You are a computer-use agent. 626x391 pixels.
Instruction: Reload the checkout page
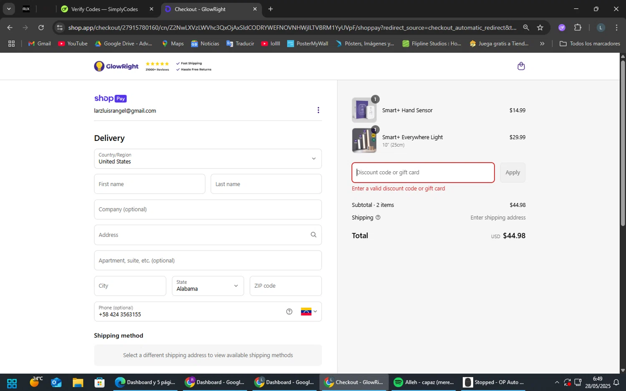41,28
